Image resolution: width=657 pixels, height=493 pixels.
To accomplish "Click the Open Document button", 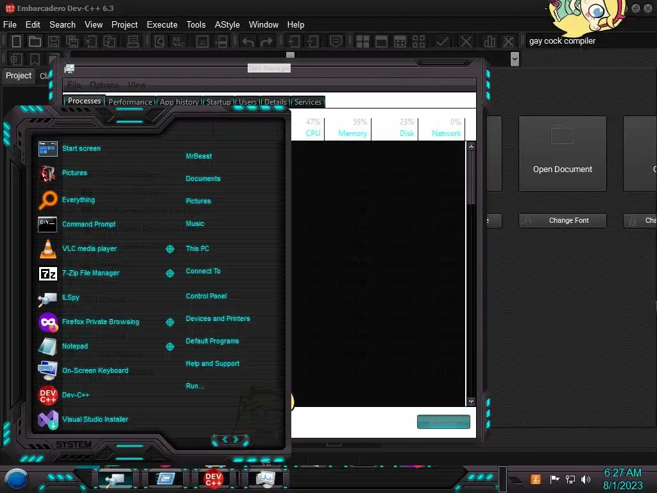I will point(563,154).
